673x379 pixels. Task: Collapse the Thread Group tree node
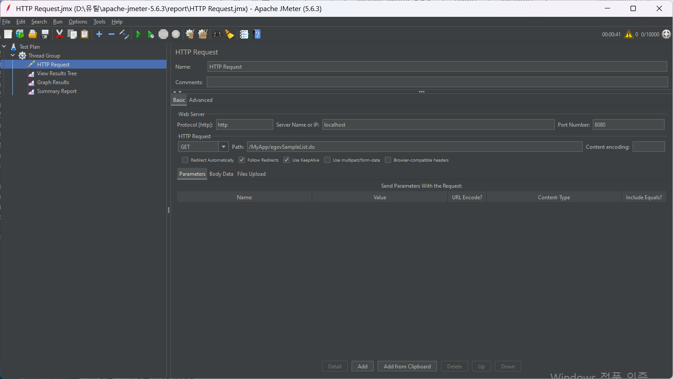[x=13, y=55]
